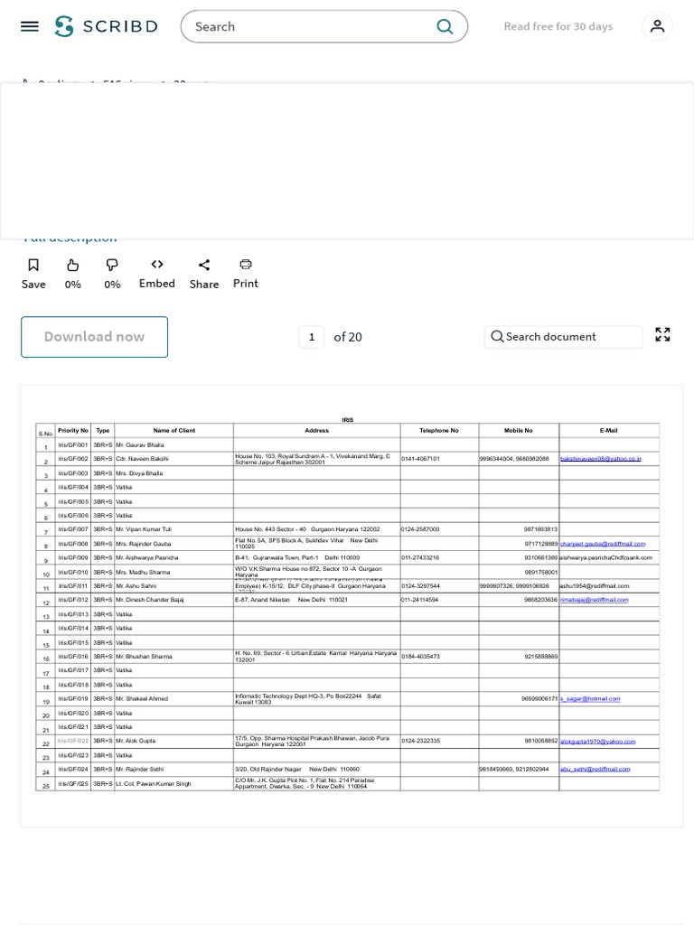This screenshot has height=925, width=694.
Task: Share this document
Action: pyautogui.click(x=204, y=274)
